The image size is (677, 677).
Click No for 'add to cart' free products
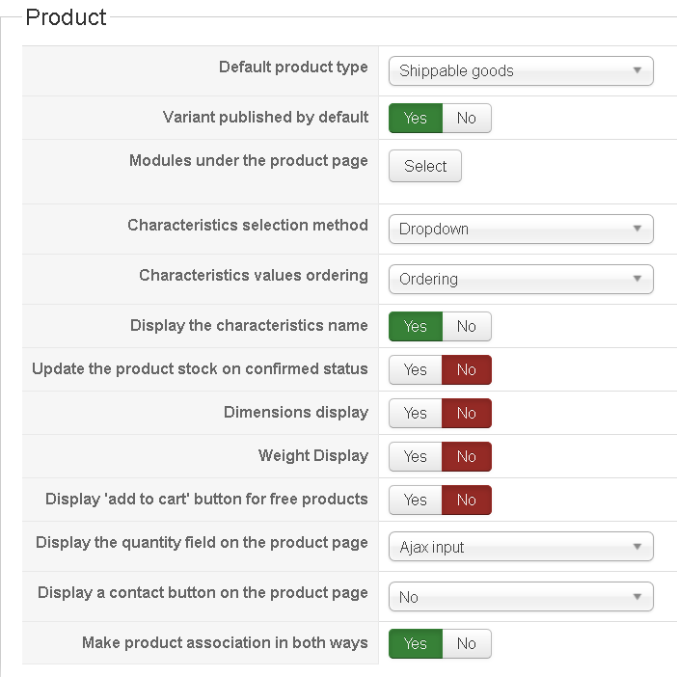point(467,500)
